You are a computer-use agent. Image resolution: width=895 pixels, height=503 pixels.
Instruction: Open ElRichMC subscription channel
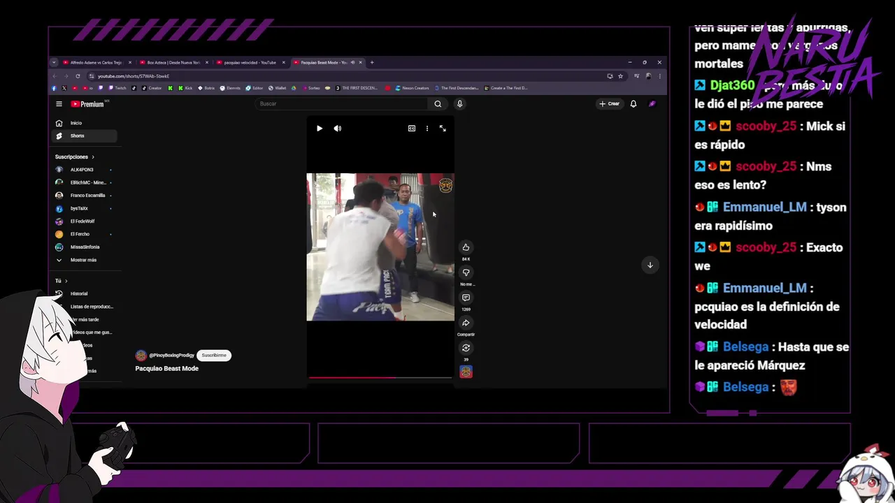click(x=84, y=182)
